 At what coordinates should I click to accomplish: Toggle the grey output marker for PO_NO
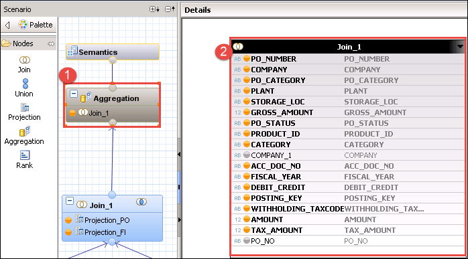247,240
